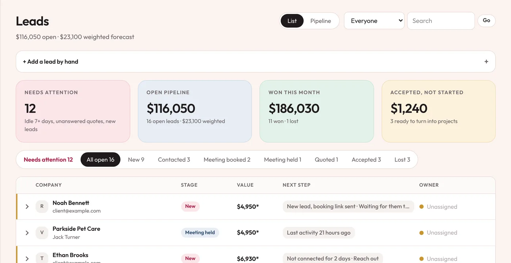
Task: Show the Accepted 3 tab
Action: 366,160
